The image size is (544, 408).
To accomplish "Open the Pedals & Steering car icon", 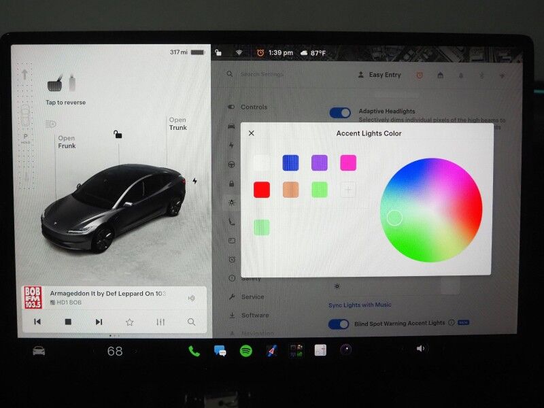I will tap(231, 126).
